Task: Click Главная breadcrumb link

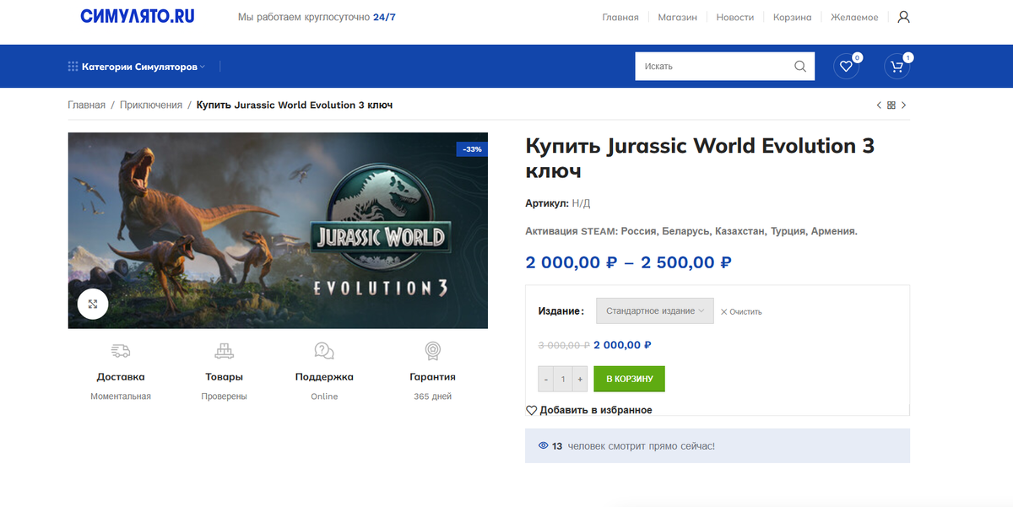Action: [x=87, y=105]
